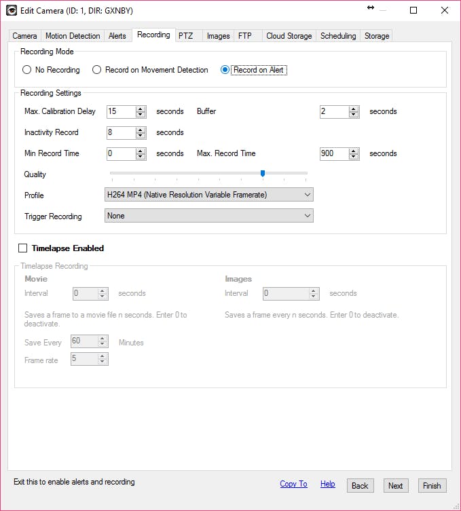Increase Inactivity Record with up arrow
This screenshot has height=511, width=461.
(141, 130)
